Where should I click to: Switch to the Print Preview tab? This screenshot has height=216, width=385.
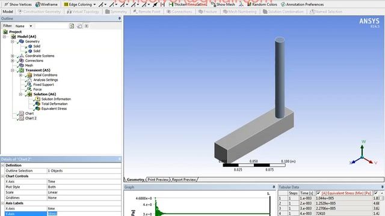coord(158,180)
